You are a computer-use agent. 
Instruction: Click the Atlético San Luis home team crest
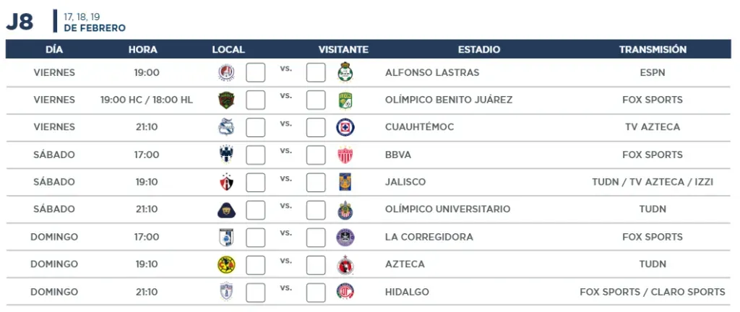pos(226,72)
